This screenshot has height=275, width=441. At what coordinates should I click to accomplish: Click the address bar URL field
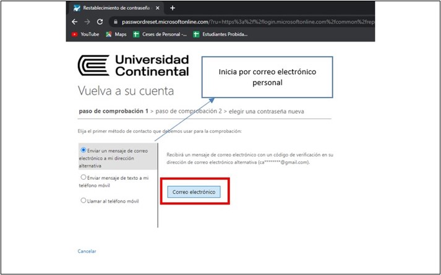tap(247, 21)
